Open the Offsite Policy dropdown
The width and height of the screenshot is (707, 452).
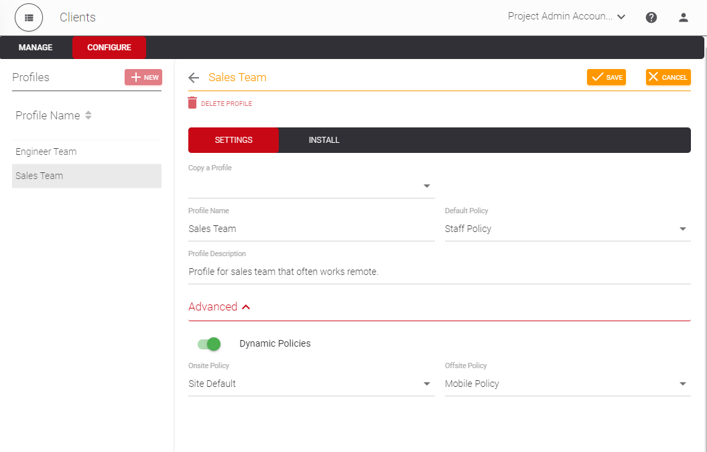coord(682,384)
